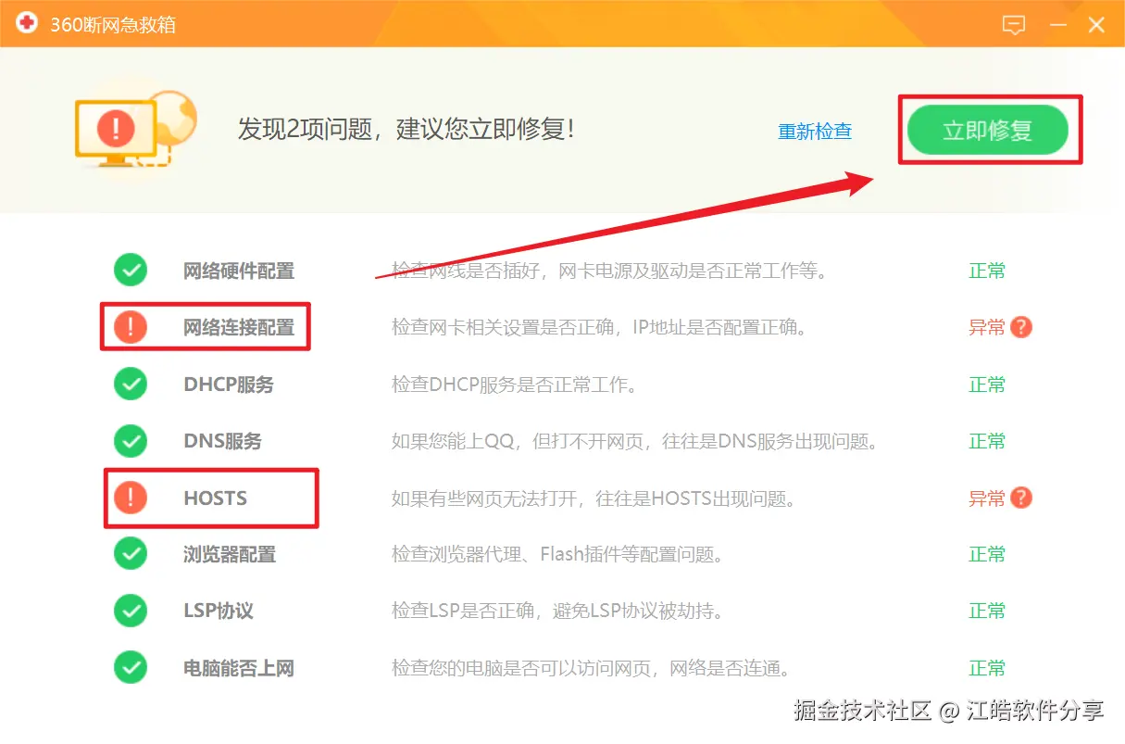Screen dimensions: 1125x744
Task: Click the description about IP地址是否配置正确
Action: point(599,328)
